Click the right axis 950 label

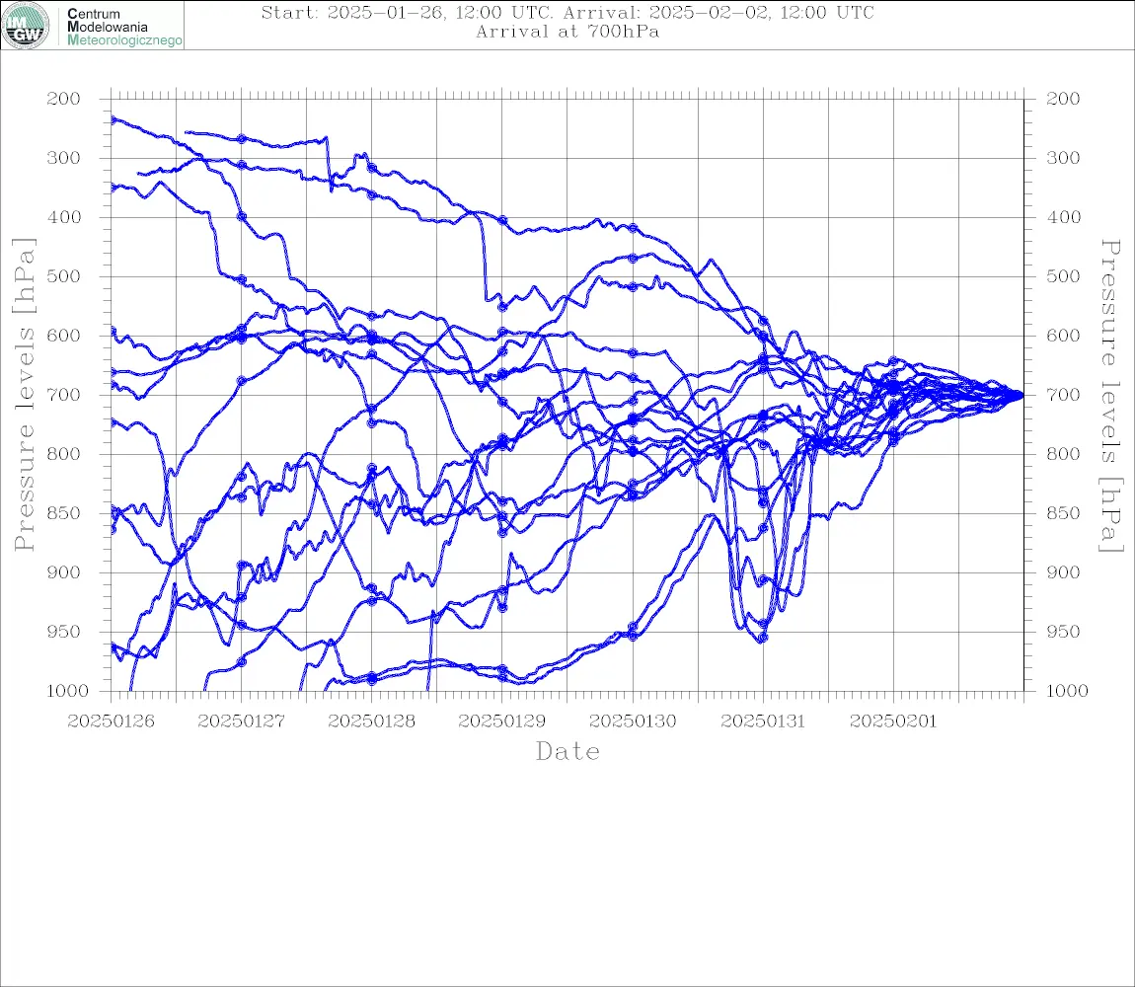(x=1063, y=632)
